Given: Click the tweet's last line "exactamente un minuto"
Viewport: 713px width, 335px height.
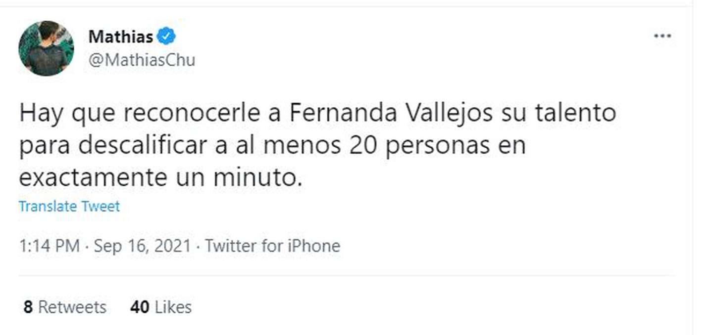Looking at the screenshot, I should click(x=159, y=178).
